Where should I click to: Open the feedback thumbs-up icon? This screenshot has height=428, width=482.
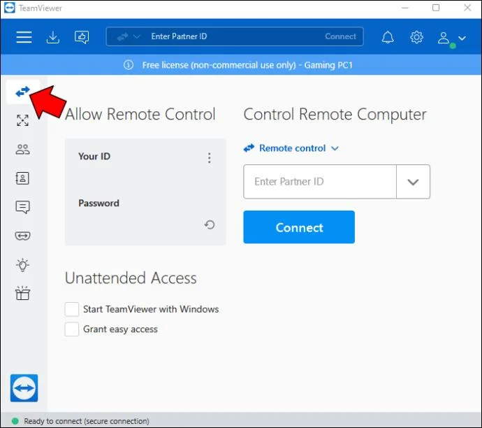coord(82,37)
